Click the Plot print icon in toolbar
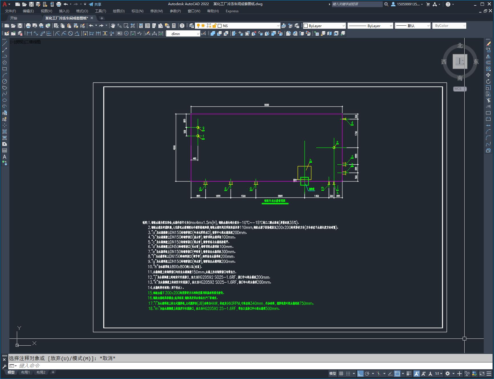 (28, 26)
